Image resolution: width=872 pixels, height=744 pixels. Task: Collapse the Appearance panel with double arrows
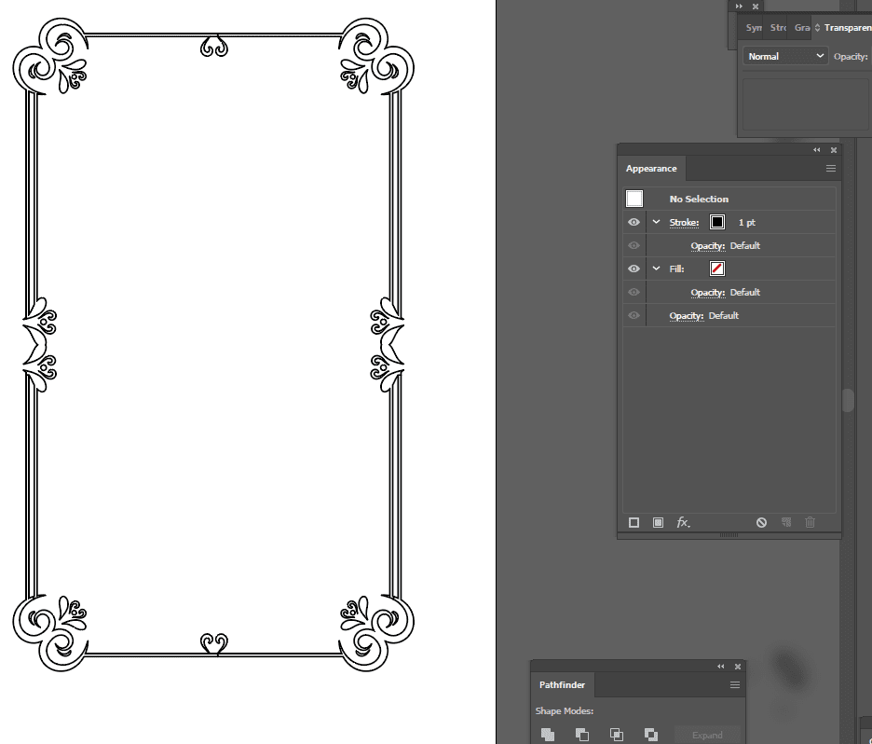tap(816, 150)
